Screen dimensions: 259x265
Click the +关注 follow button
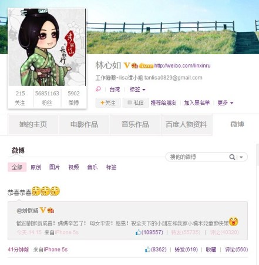click(108, 102)
